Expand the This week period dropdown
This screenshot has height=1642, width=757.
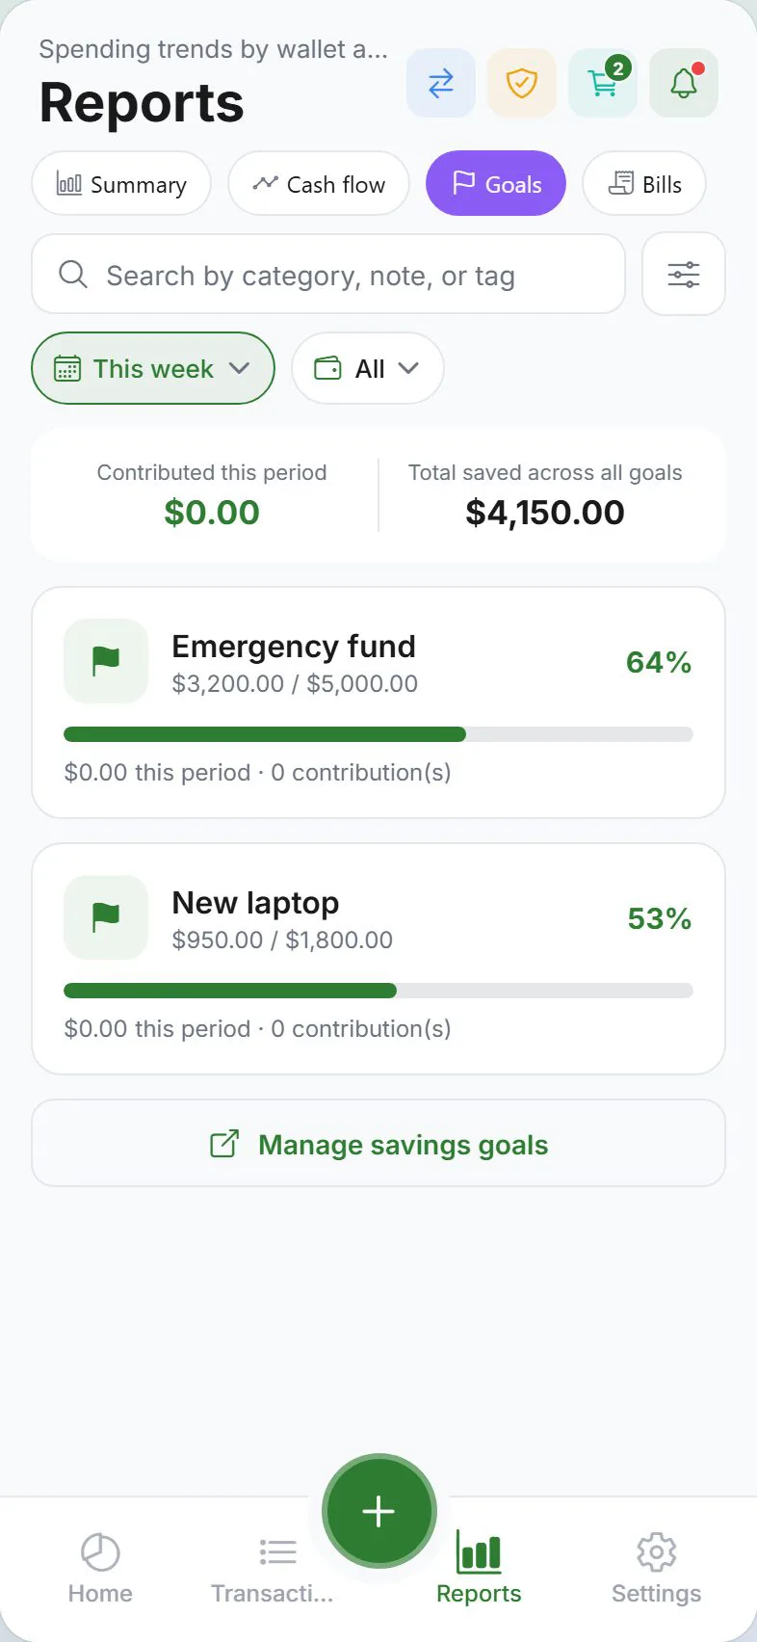click(153, 368)
